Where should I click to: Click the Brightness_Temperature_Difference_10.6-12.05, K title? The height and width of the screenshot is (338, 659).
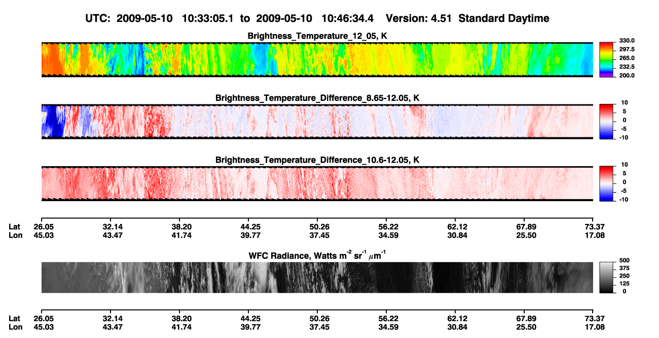point(317,160)
